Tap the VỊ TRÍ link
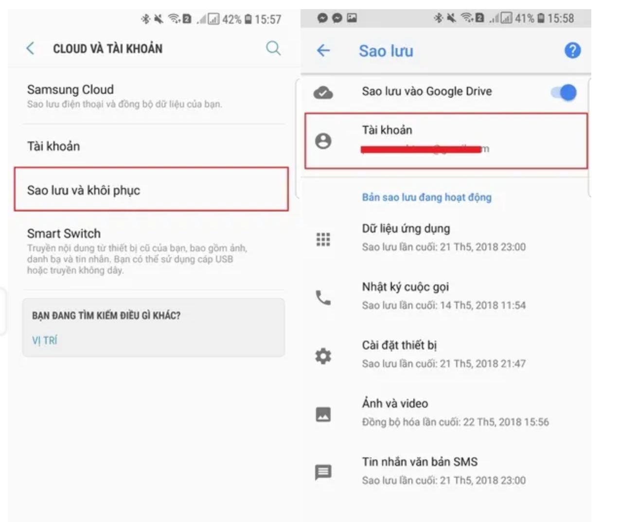Image resolution: width=620 pixels, height=522 pixels. [44, 341]
